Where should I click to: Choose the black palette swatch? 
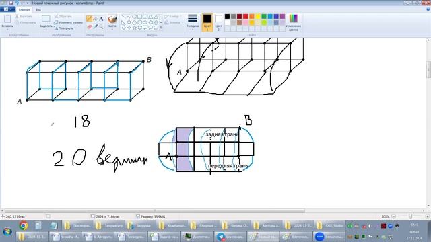point(228,16)
